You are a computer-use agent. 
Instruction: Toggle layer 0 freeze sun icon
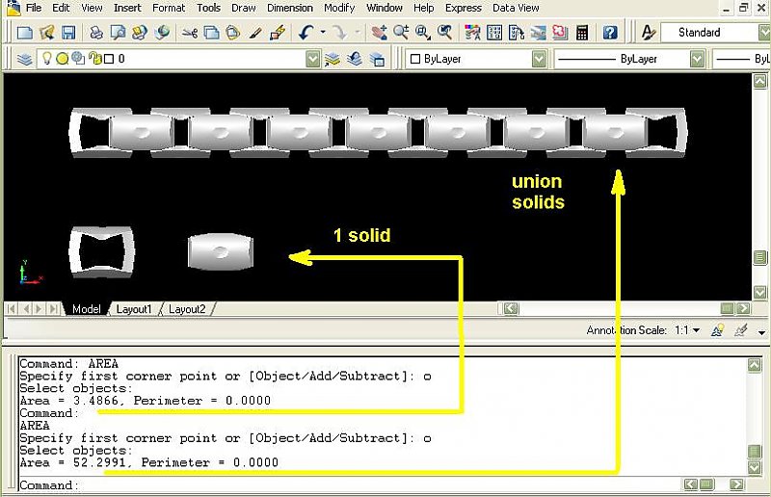pyautogui.click(x=63, y=59)
